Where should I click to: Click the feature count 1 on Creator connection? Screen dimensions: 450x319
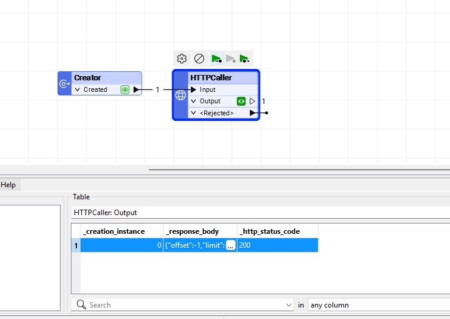pos(157,89)
